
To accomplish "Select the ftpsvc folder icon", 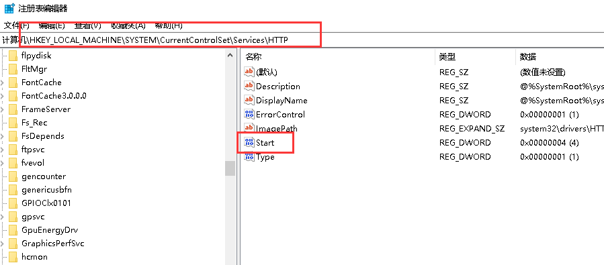I will [13, 150].
